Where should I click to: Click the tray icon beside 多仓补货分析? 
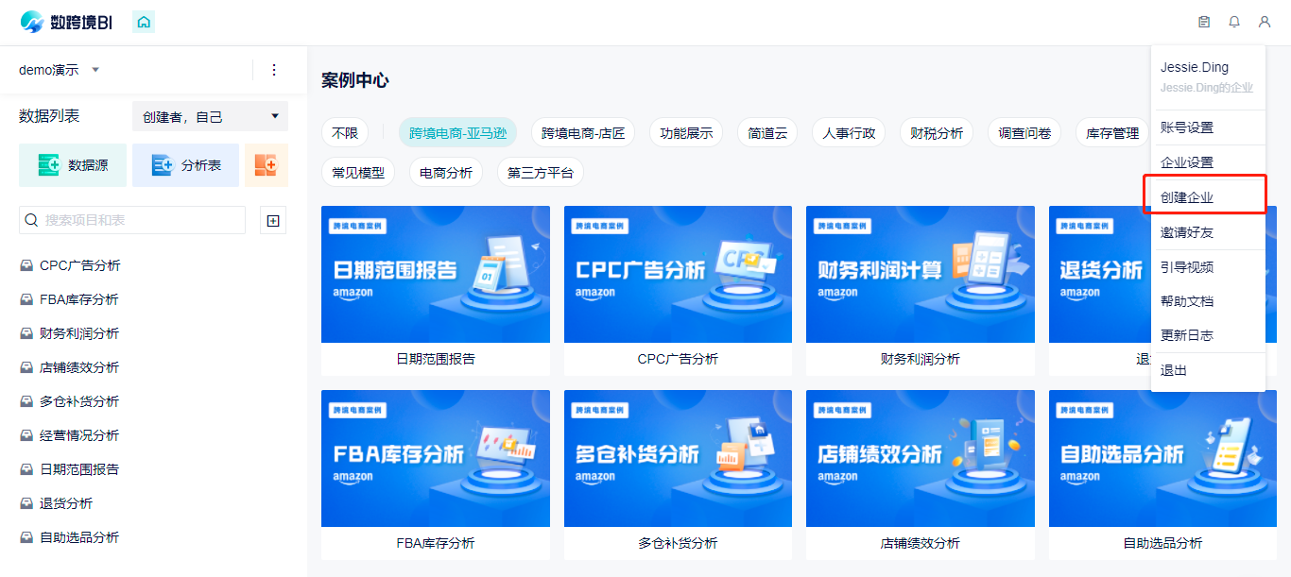point(26,402)
